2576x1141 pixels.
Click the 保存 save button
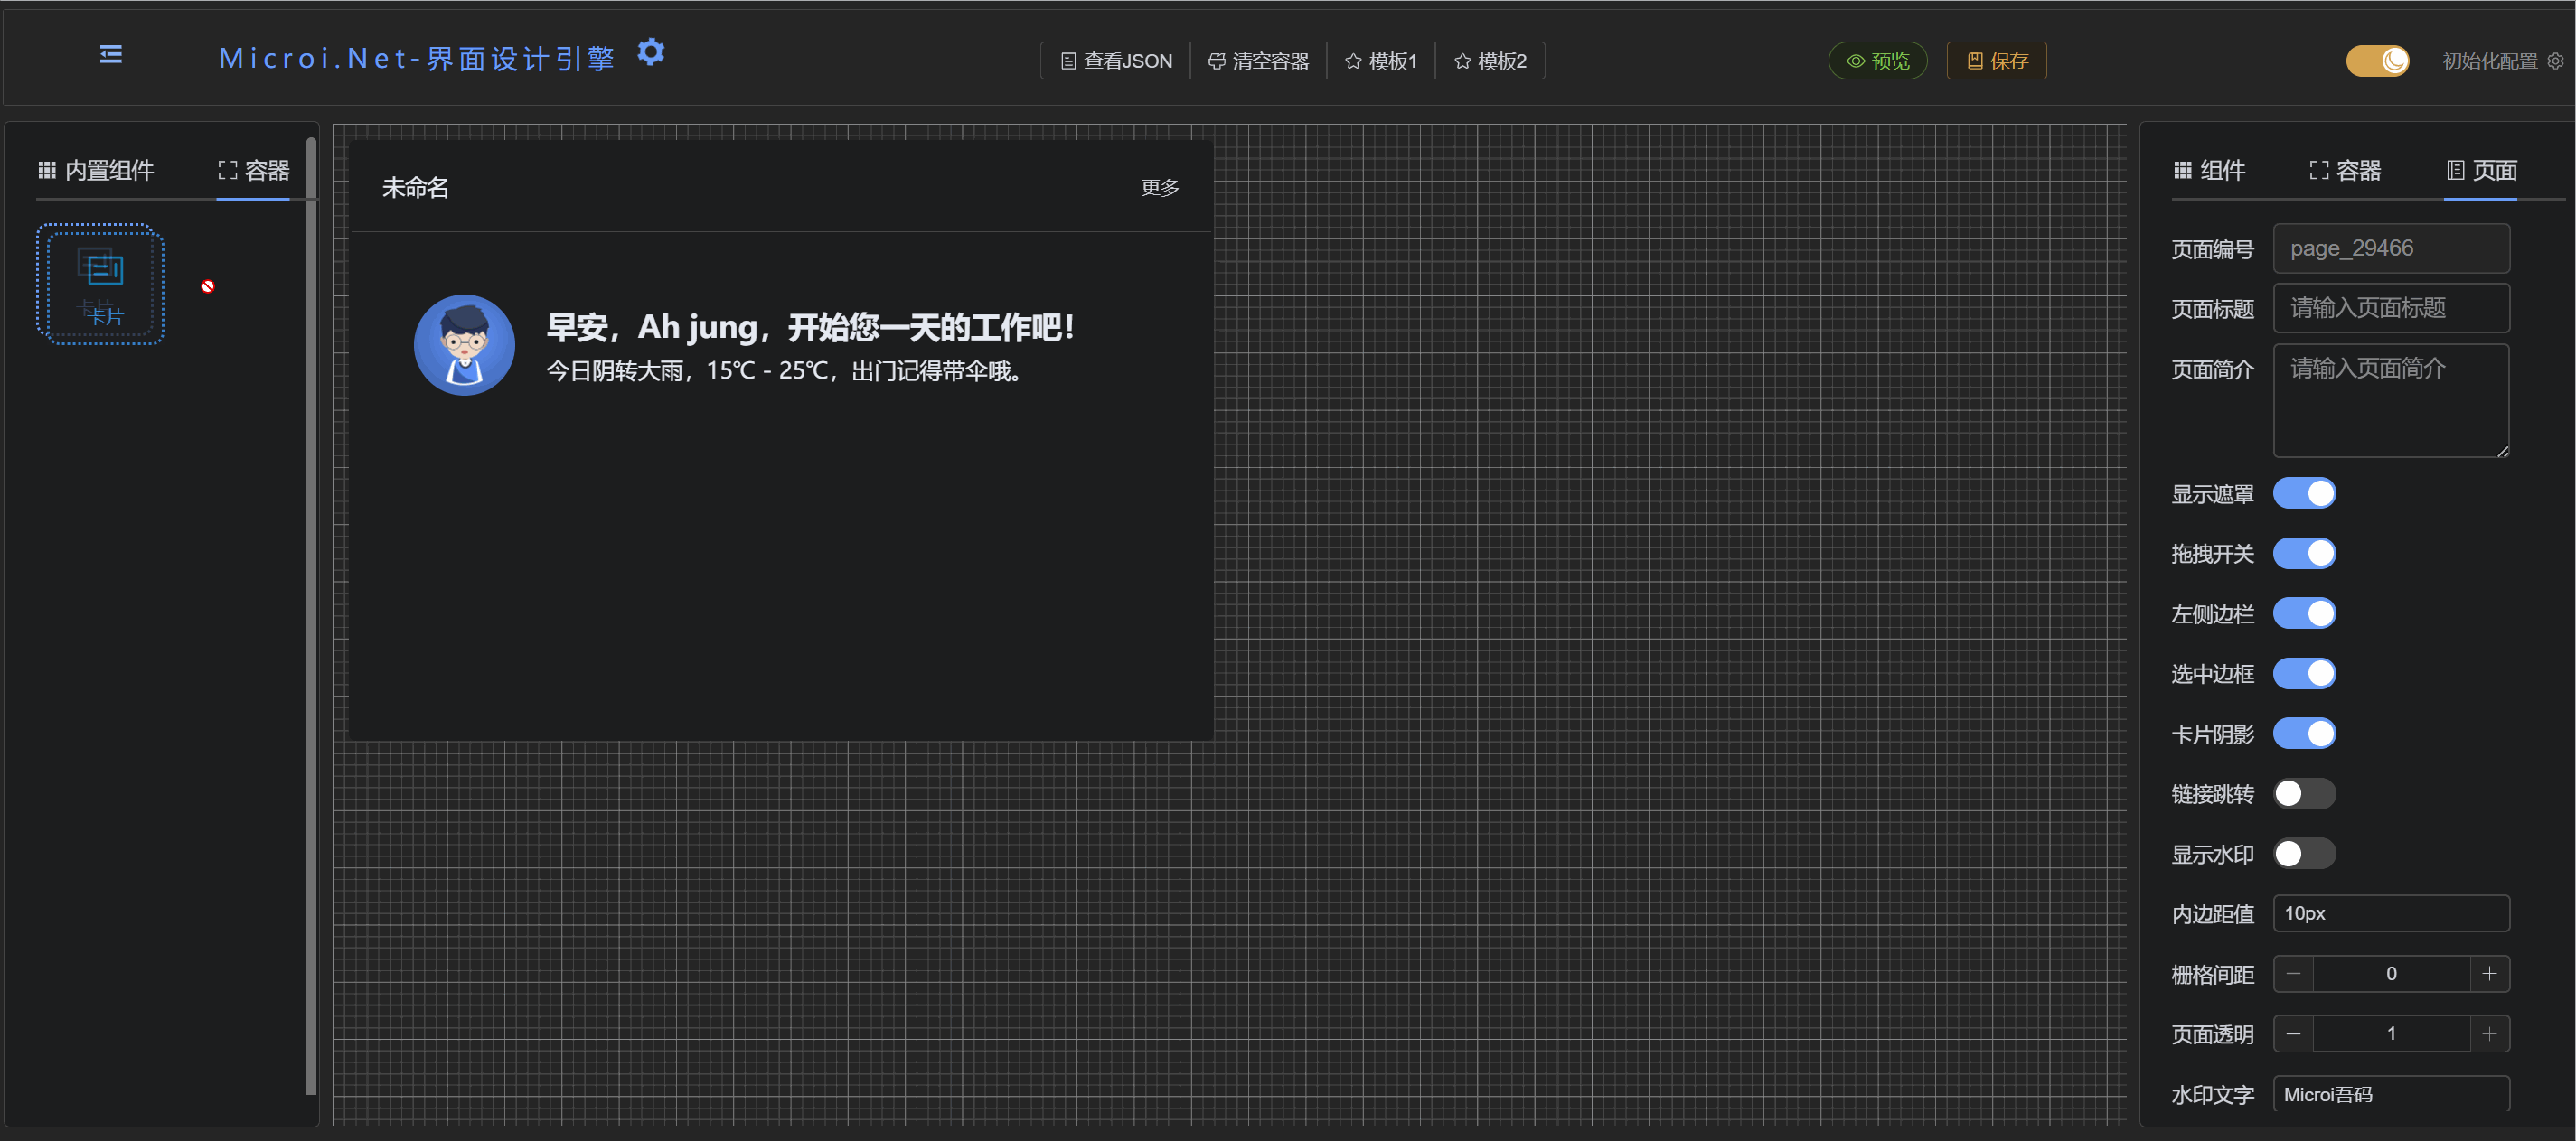pos(1996,60)
